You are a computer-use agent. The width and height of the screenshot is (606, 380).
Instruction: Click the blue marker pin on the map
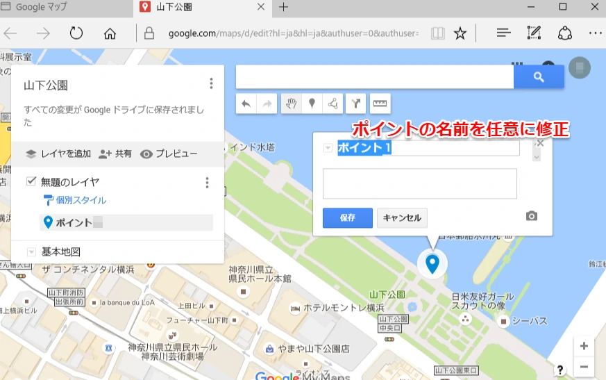432,264
